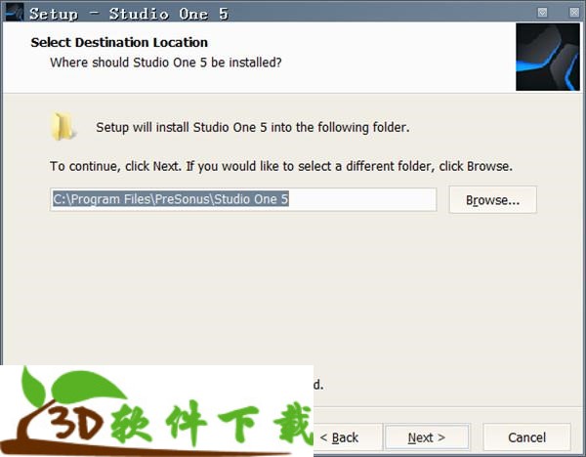Click the "Setup - Studio One 5" title text
Image resolution: width=586 pixels, height=457 pixels.
coord(129,14)
